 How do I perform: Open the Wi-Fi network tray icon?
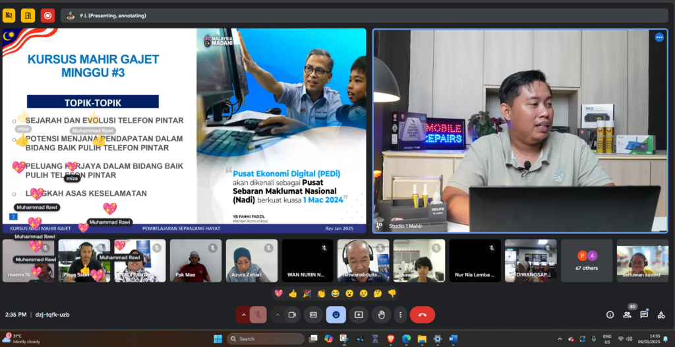pos(621,339)
